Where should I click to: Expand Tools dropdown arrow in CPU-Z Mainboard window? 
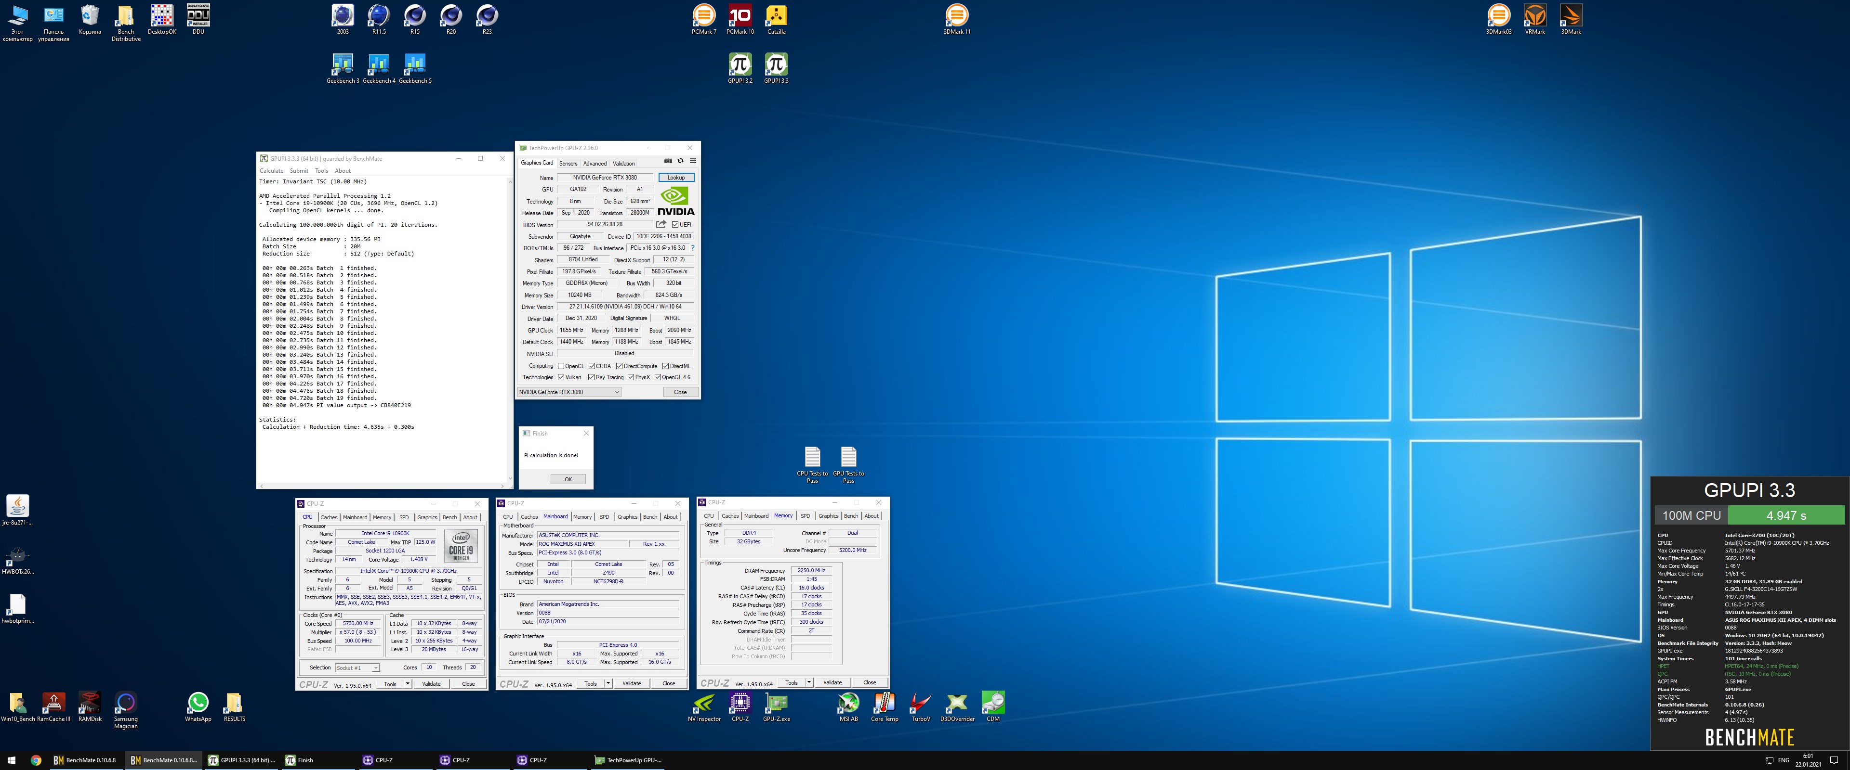click(x=608, y=683)
